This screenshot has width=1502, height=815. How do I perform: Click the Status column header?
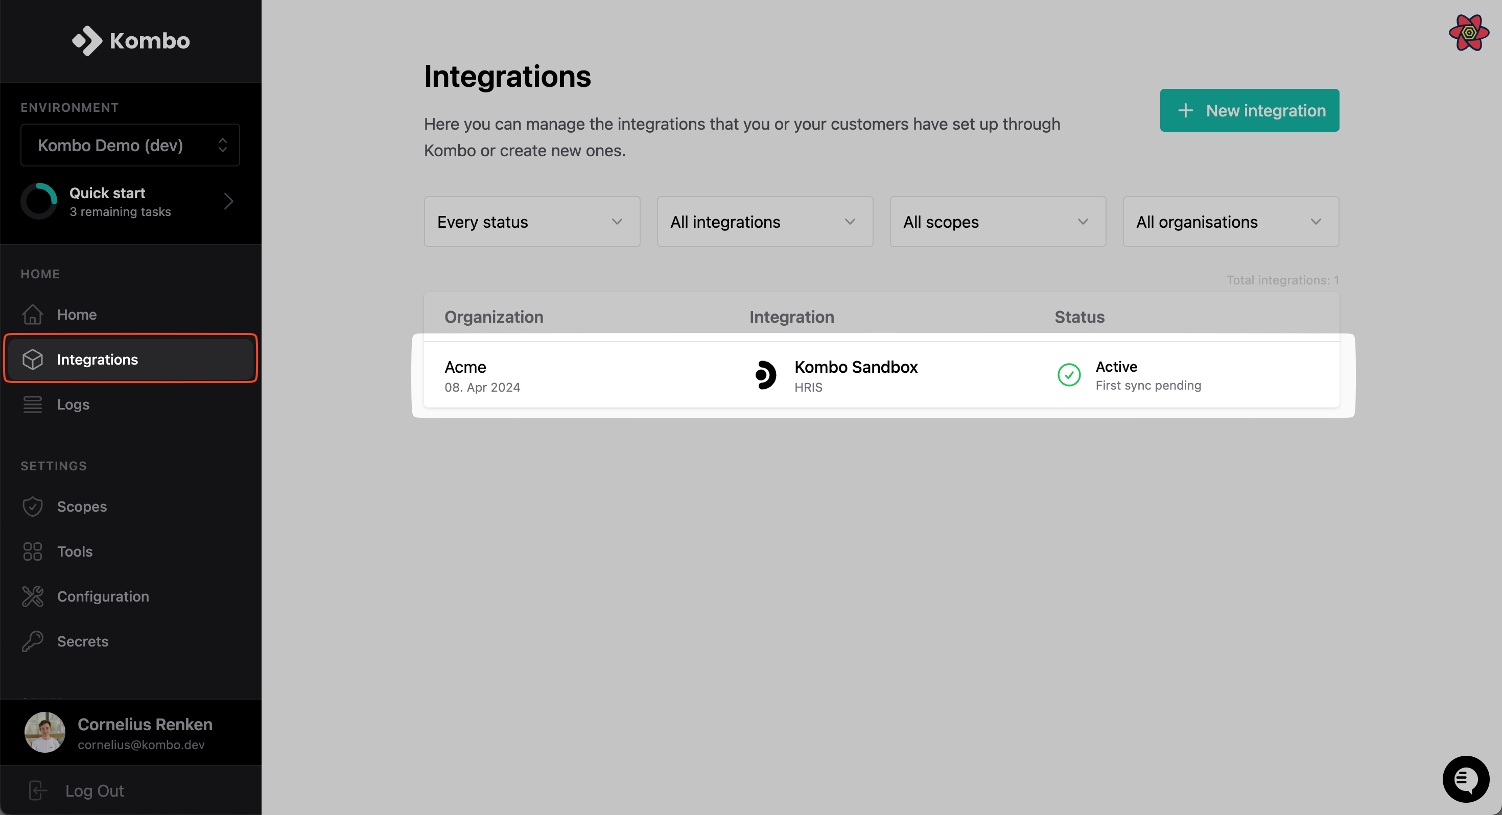[x=1079, y=317]
